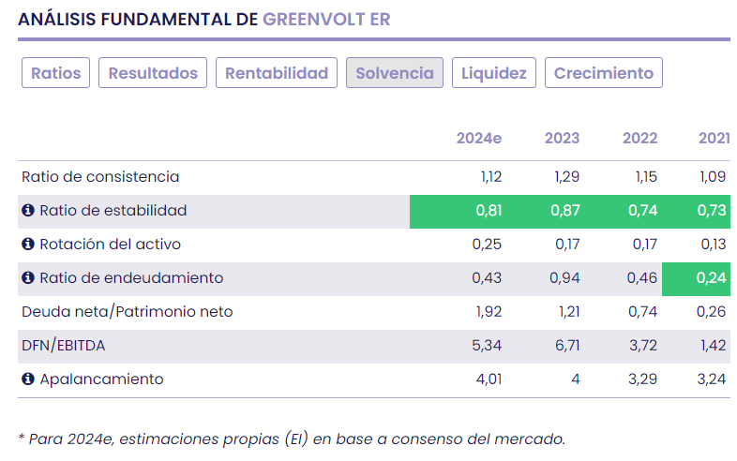Click info icon beside Ratio de endeudamiento

pyautogui.click(x=28, y=278)
